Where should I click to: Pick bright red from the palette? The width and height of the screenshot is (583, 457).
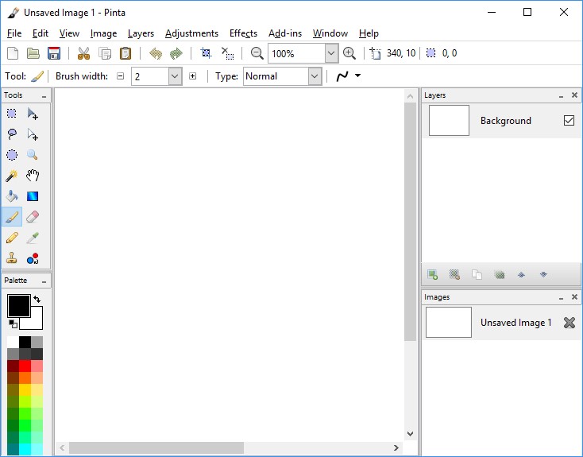[25, 366]
